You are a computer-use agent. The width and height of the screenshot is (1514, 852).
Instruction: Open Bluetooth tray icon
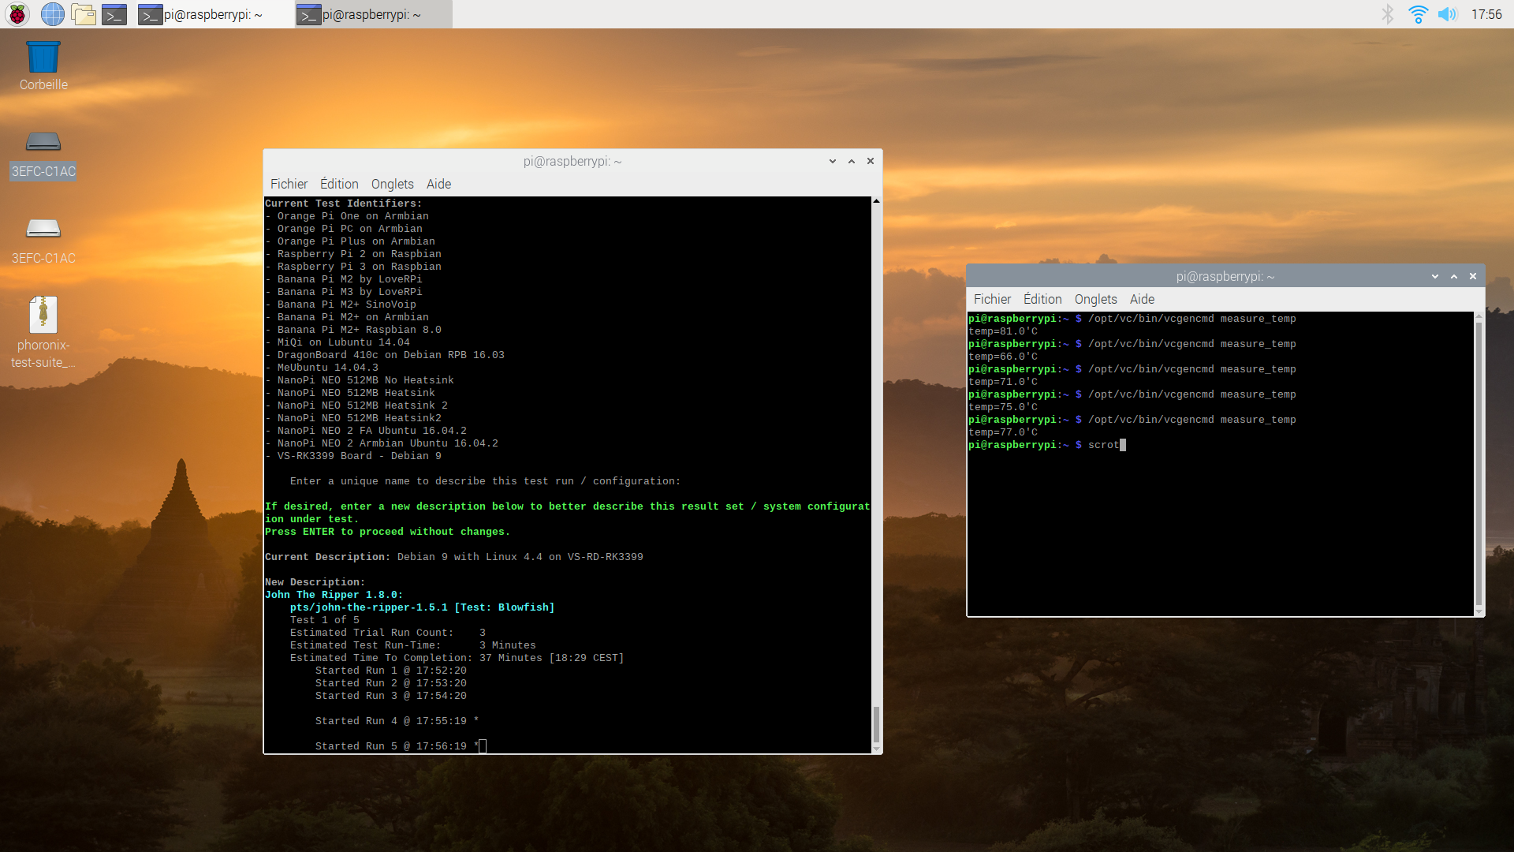(x=1388, y=14)
